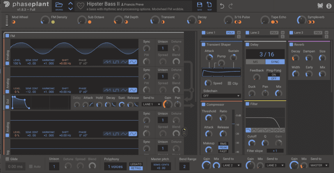Image resolution: width=334 pixels, height=173 pixels.
Task: Save preset using the floppy disk icon
Action: click(200, 5)
